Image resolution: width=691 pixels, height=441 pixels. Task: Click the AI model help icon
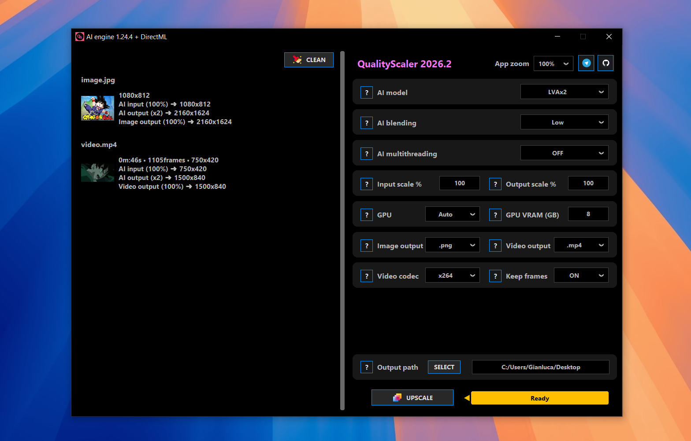(x=367, y=92)
